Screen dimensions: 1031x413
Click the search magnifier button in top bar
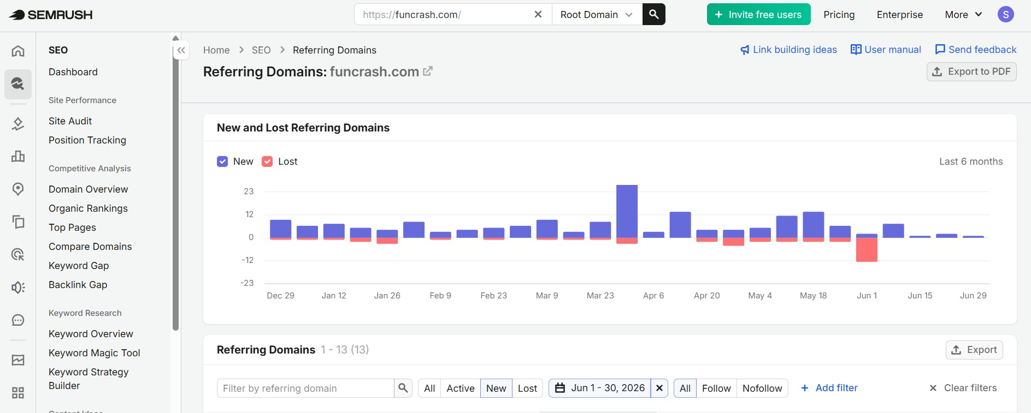coord(653,14)
